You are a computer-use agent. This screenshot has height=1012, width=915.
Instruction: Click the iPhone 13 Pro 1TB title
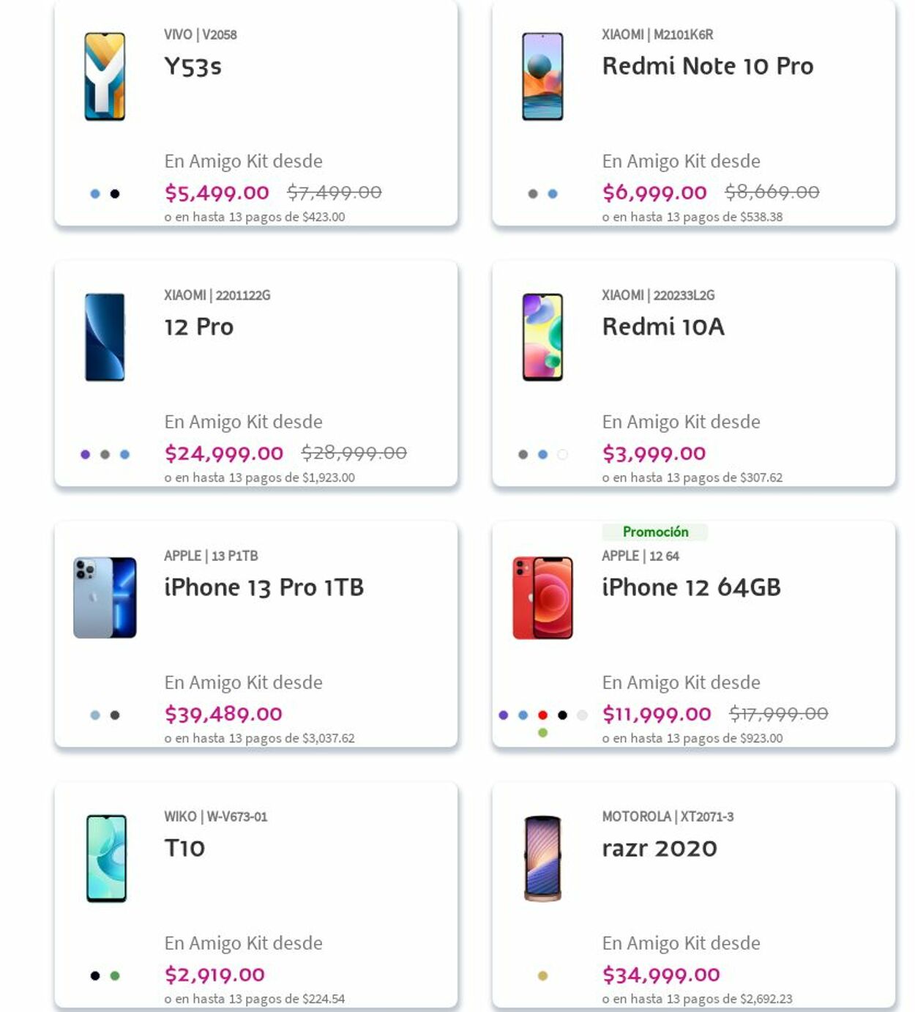pos(264,587)
